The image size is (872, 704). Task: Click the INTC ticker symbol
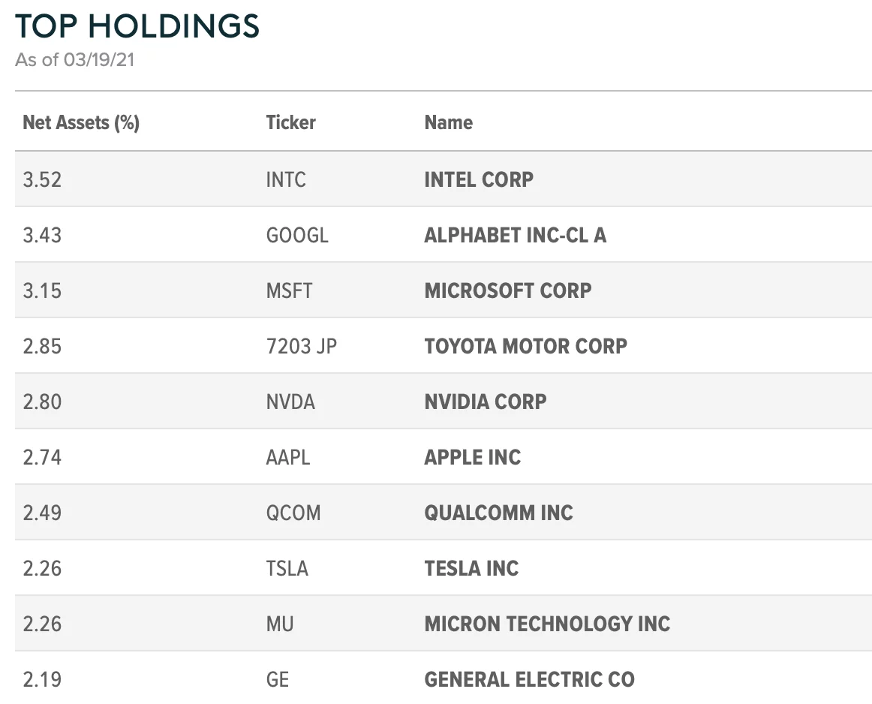(286, 179)
